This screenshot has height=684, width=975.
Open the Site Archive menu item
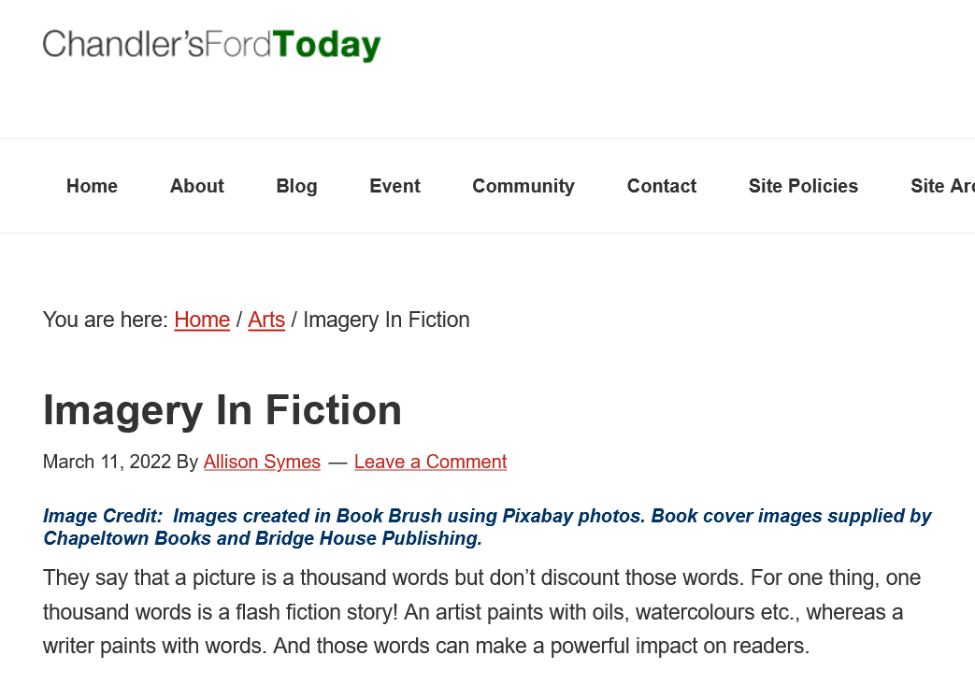[x=942, y=186]
